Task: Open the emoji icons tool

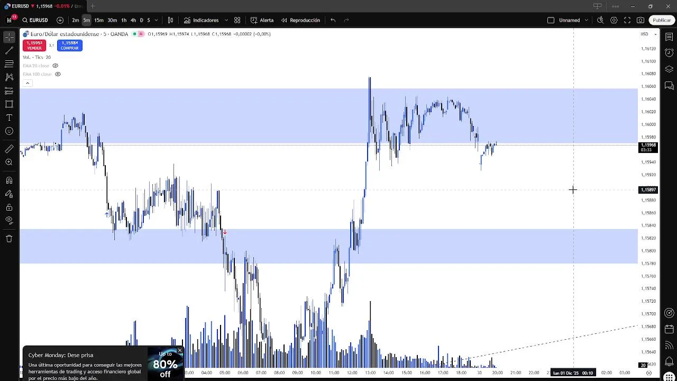Action: (x=9, y=131)
